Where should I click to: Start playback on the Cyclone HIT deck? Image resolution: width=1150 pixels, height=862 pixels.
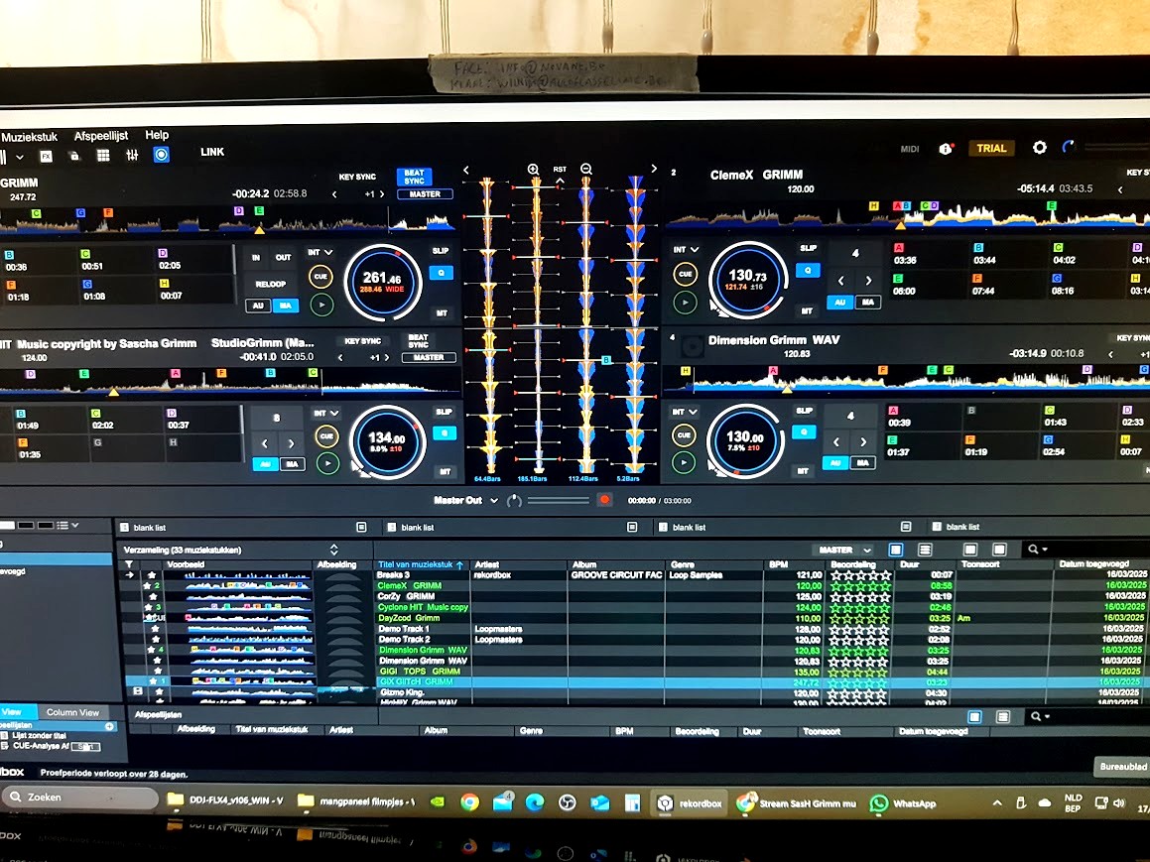pyautogui.click(x=327, y=463)
